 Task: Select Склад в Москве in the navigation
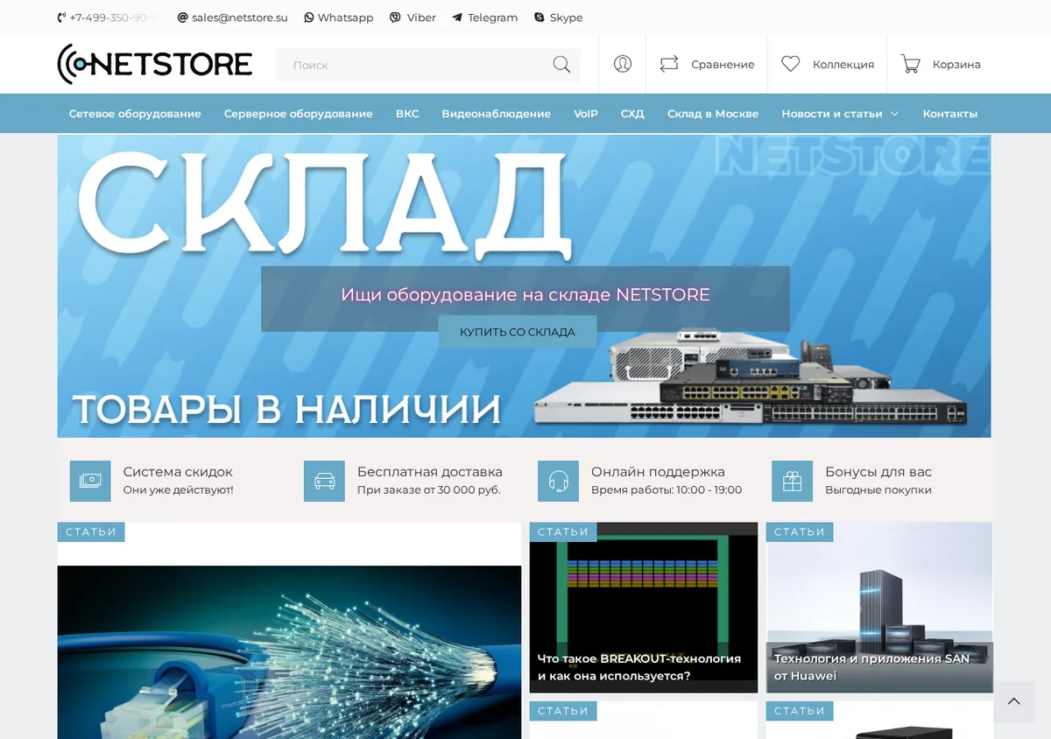(x=713, y=114)
